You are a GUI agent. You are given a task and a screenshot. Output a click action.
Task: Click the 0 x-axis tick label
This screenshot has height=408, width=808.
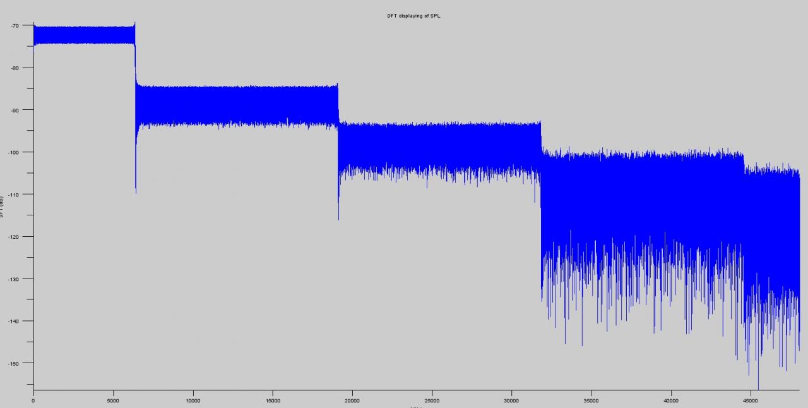[x=33, y=400]
